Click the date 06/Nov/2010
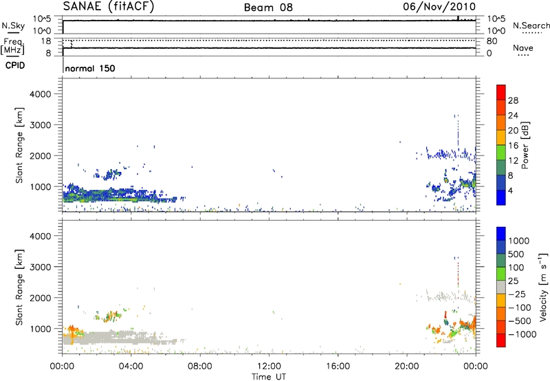This screenshot has height=381, width=550. (439, 6)
